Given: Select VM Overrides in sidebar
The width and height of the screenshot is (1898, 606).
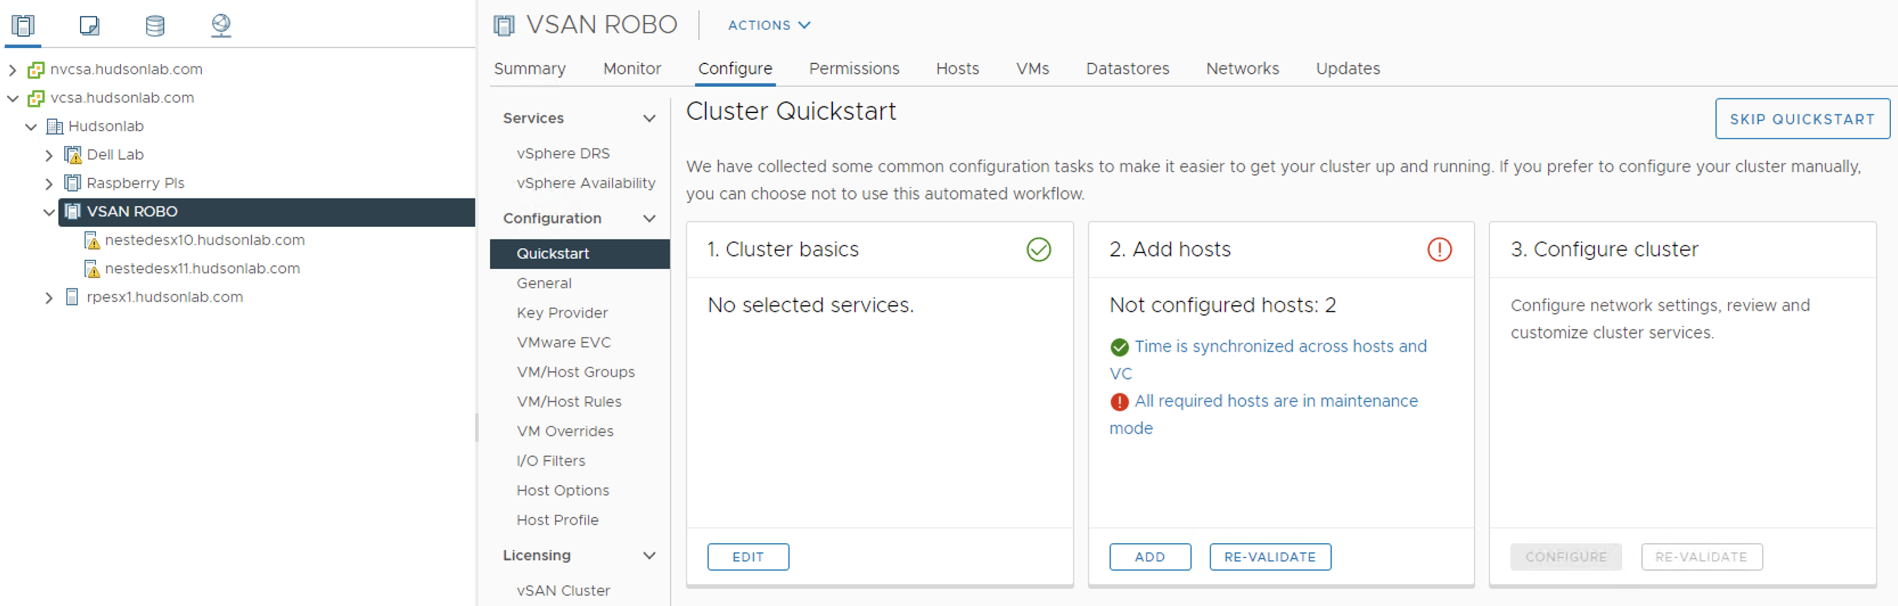Looking at the screenshot, I should [x=565, y=431].
